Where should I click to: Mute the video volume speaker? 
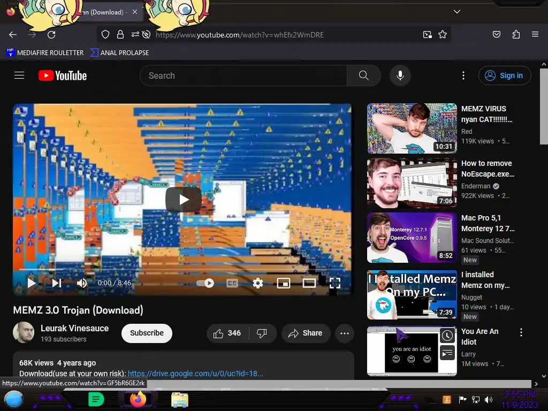[x=82, y=283]
